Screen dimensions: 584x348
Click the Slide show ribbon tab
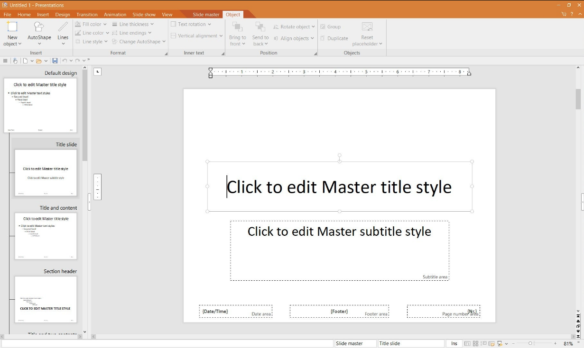click(144, 15)
